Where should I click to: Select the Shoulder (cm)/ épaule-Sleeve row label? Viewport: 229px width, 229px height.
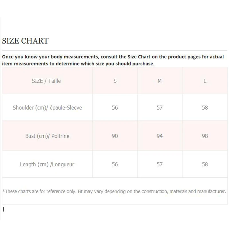click(47, 108)
